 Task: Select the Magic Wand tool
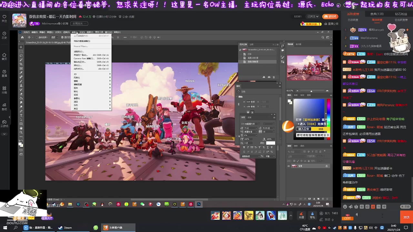tap(21, 60)
